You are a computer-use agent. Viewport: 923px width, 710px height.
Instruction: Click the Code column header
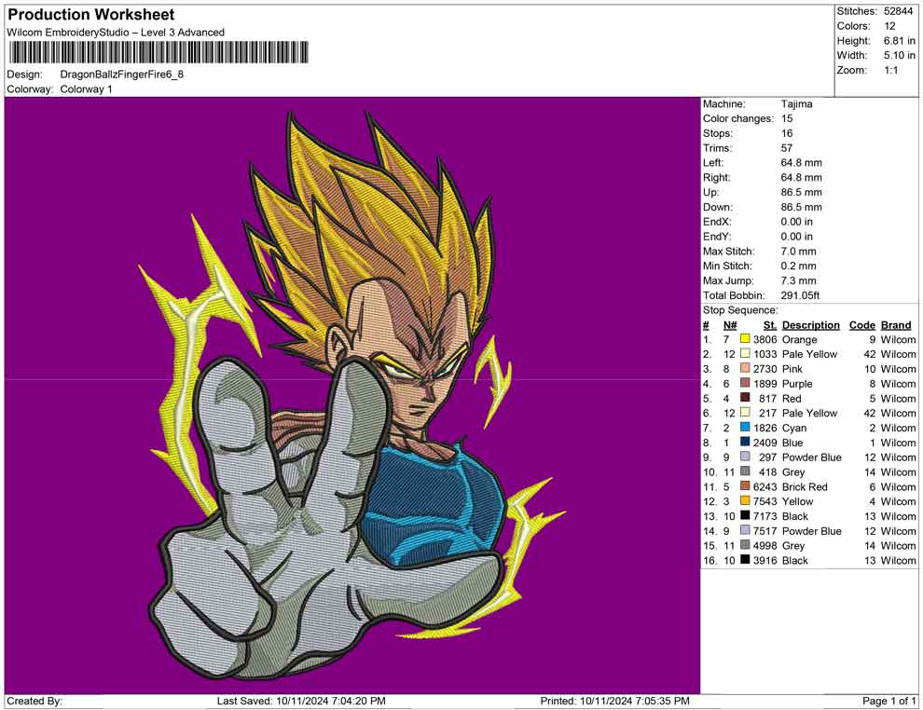pyautogui.click(x=861, y=325)
